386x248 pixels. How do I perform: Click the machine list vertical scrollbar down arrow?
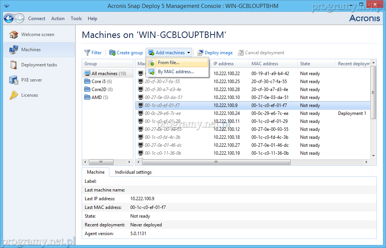coord(373,155)
